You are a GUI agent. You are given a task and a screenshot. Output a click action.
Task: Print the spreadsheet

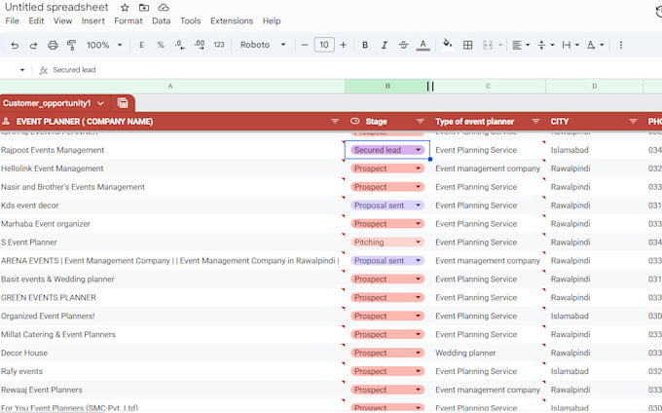point(53,45)
